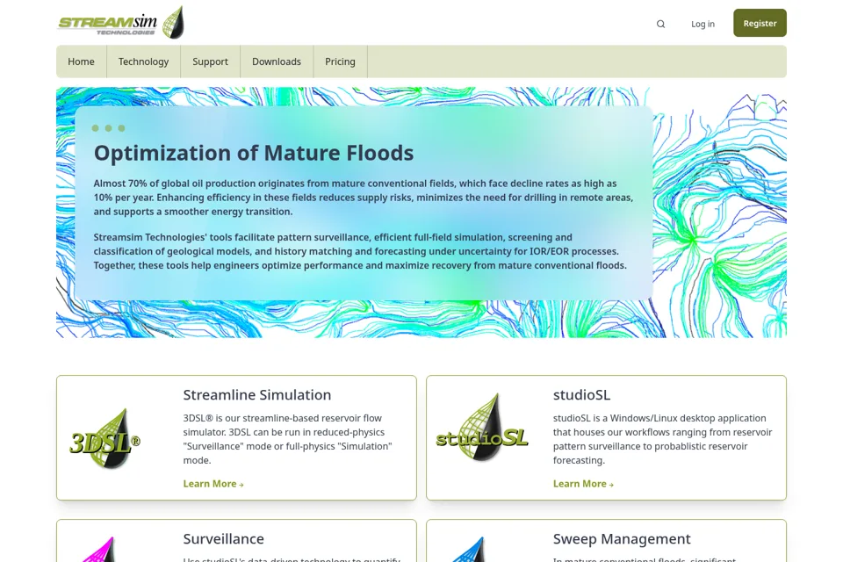Viewport: 843px width, 562px height.
Task: Click the Optimization of Mature Floods headline
Action: point(254,154)
